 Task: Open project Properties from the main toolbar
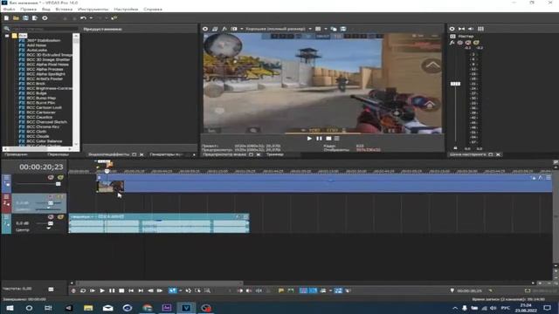(x=45, y=17)
